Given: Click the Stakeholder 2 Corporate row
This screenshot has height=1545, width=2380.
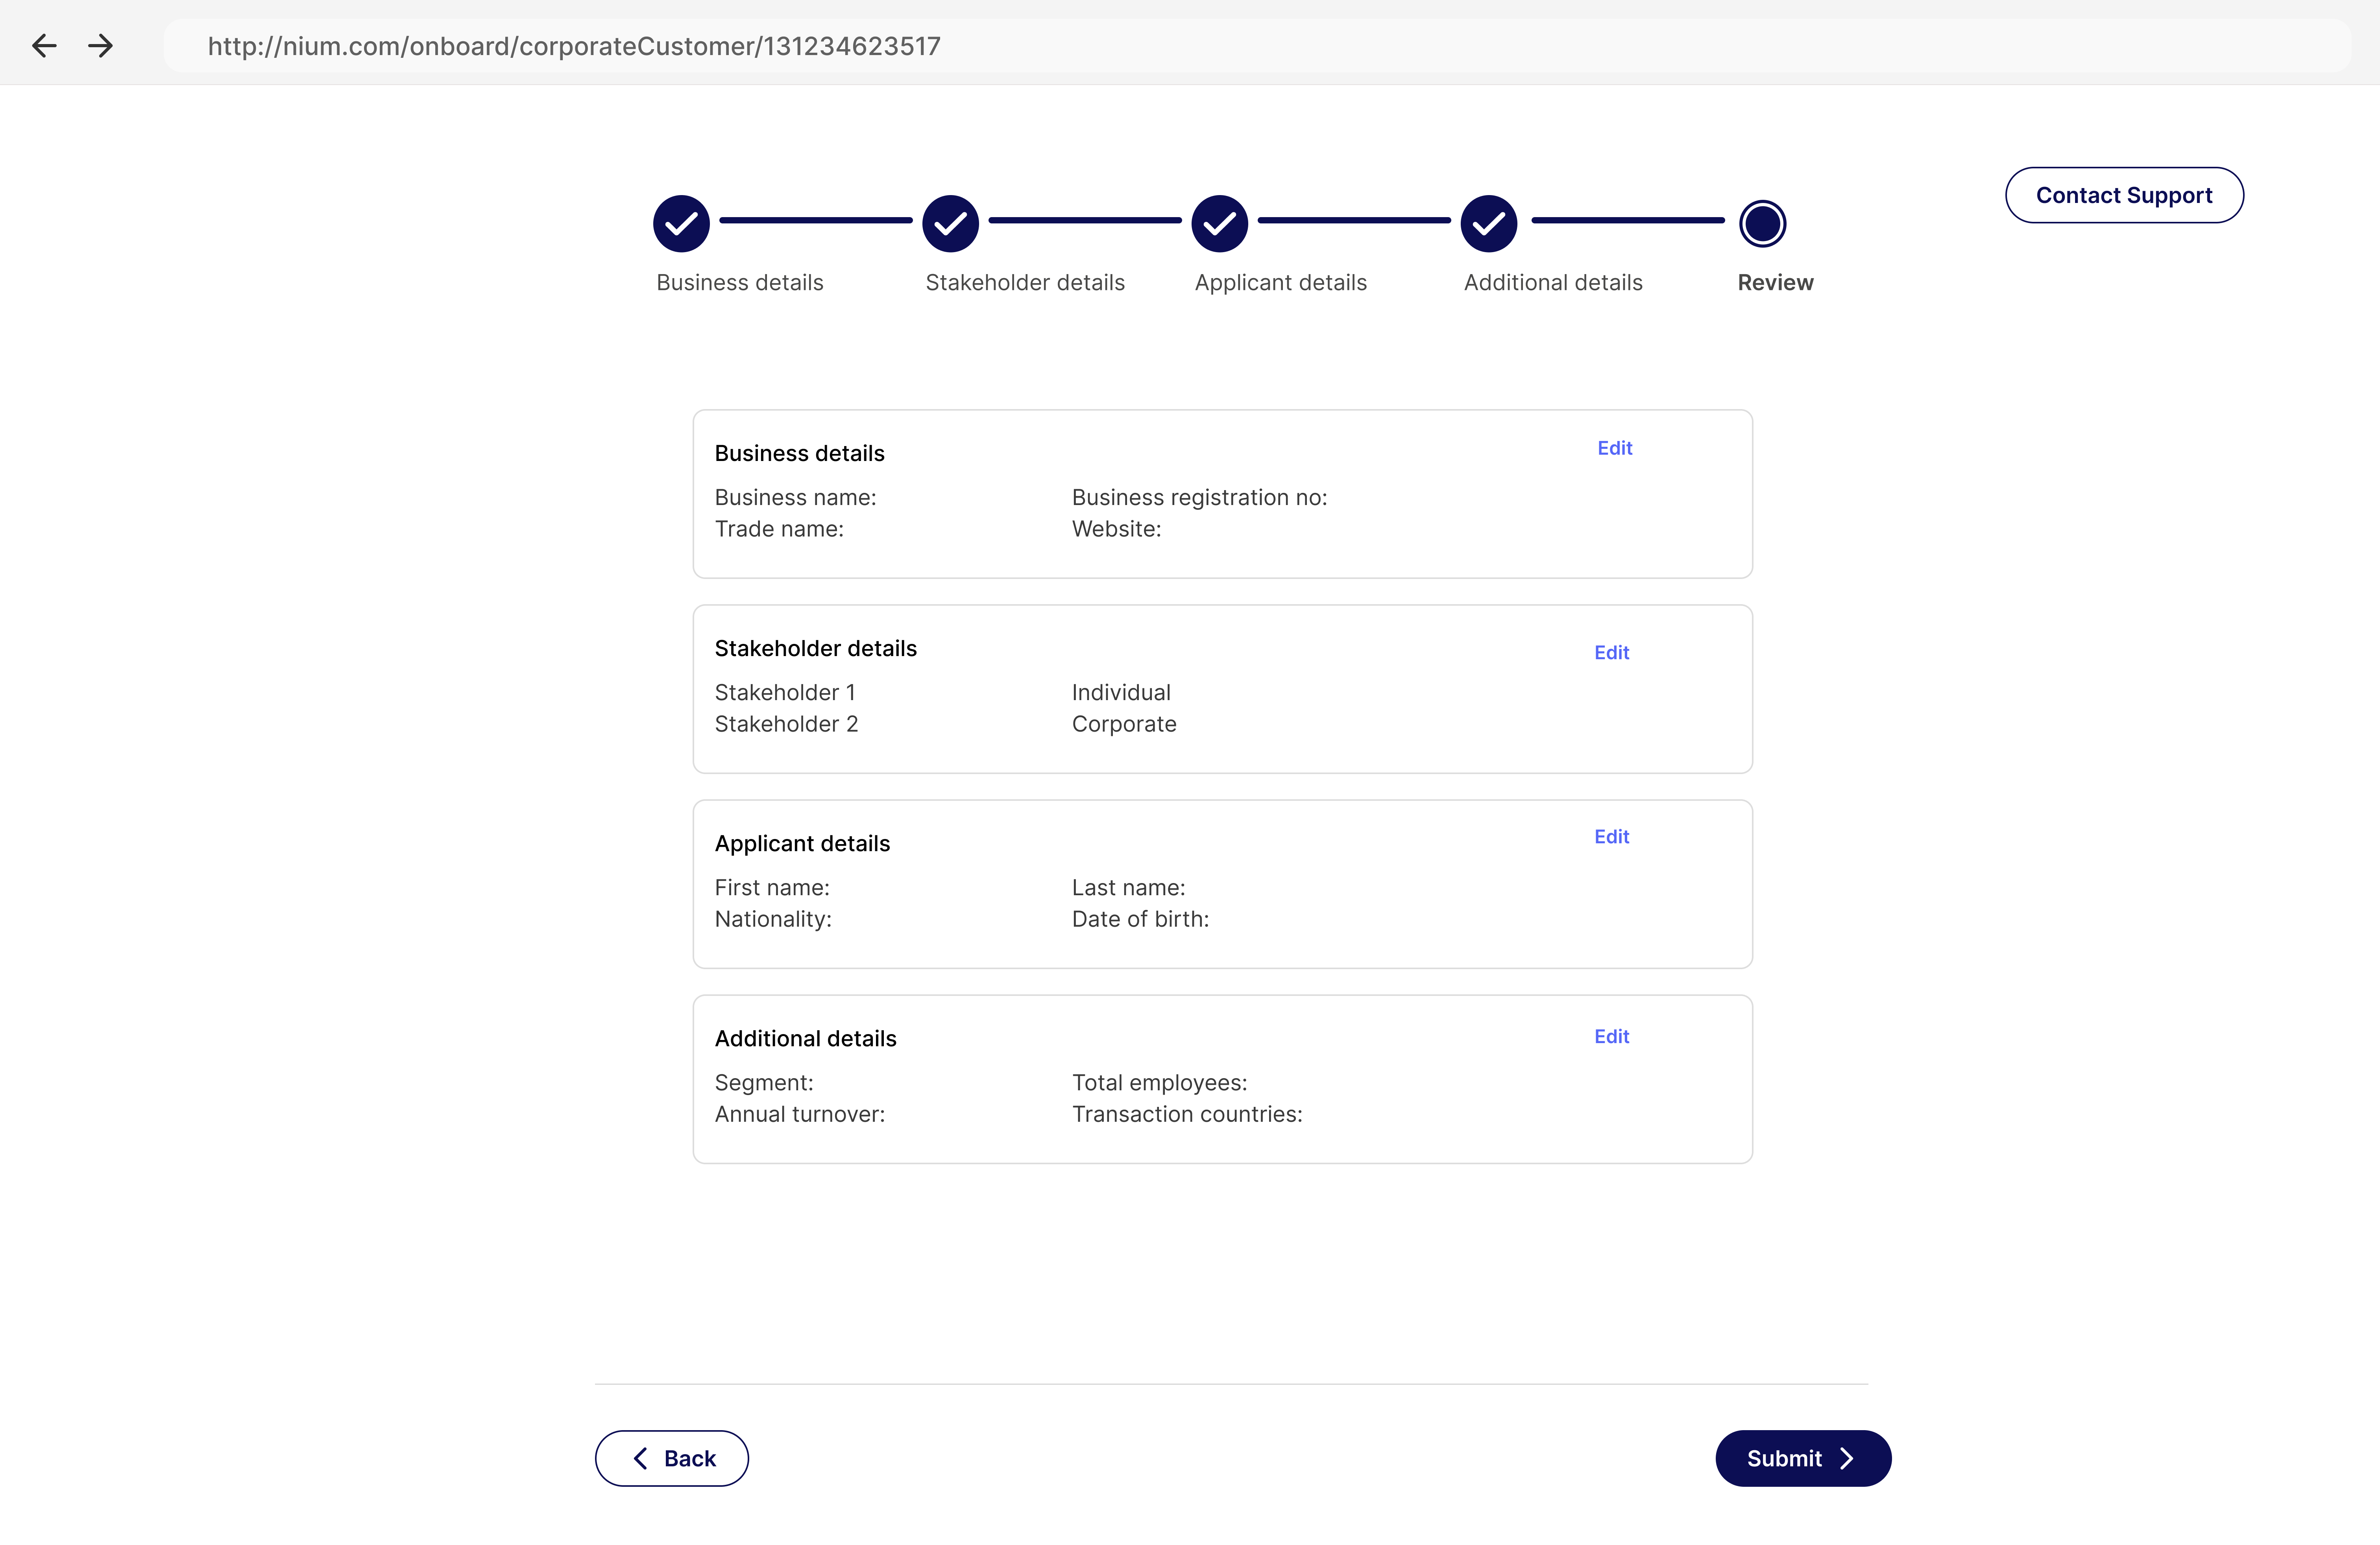Looking at the screenshot, I should (x=1123, y=724).
